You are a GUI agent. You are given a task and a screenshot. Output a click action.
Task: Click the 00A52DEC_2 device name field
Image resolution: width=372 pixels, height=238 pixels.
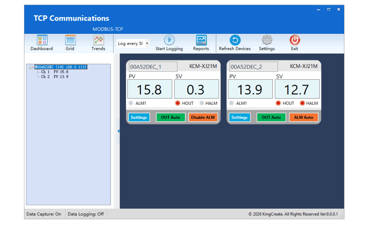pyautogui.click(x=253, y=67)
